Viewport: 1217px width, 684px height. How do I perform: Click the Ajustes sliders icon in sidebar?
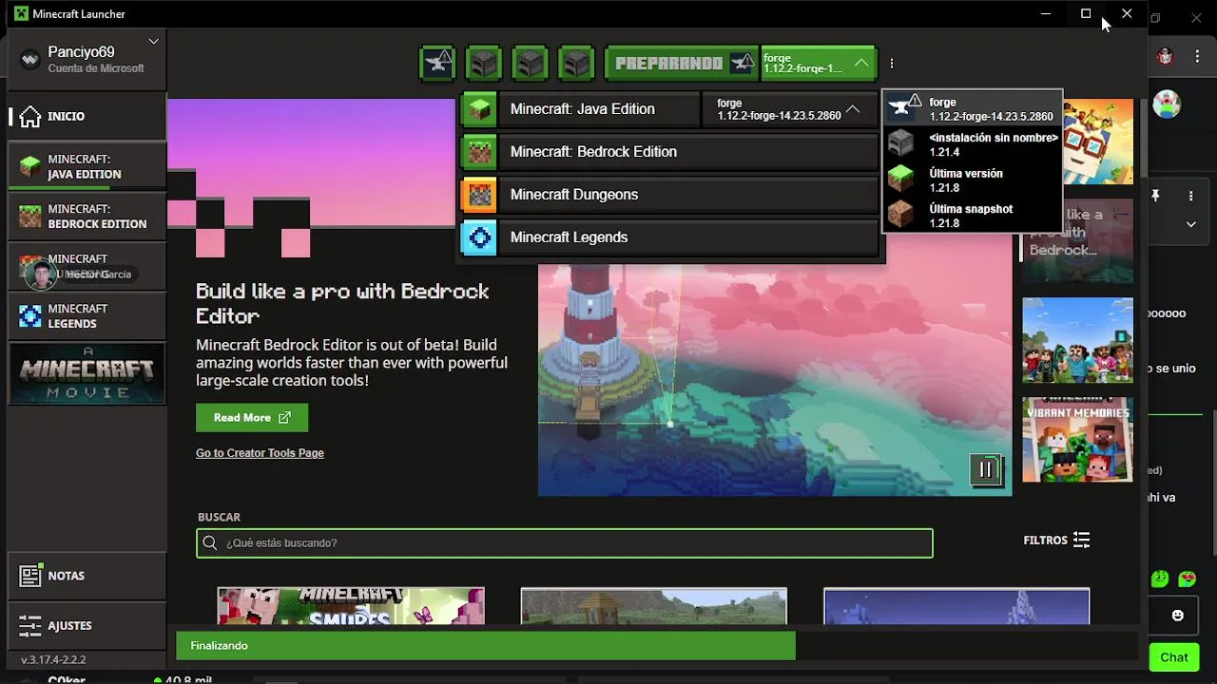click(30, 625)
